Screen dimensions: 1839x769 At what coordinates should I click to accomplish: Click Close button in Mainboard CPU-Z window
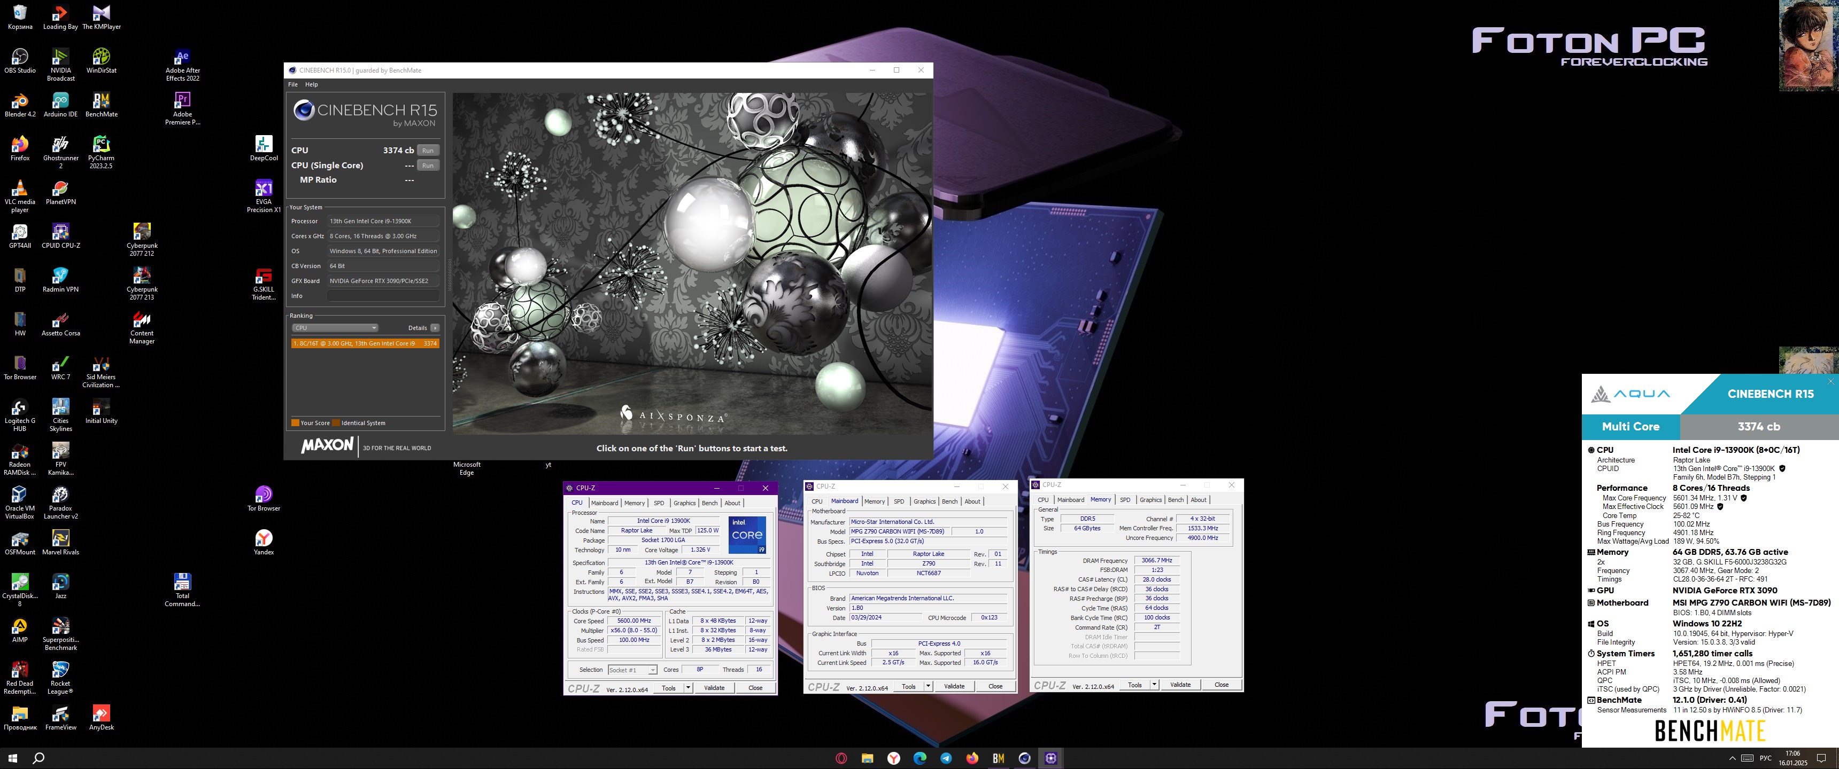point(995,686)
